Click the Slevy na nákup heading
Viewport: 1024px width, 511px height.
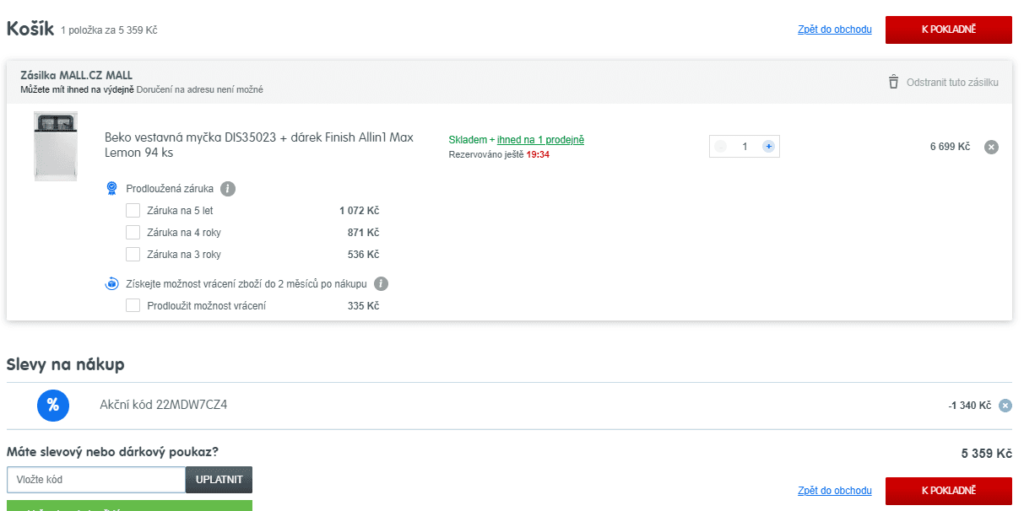pos(66,364)
